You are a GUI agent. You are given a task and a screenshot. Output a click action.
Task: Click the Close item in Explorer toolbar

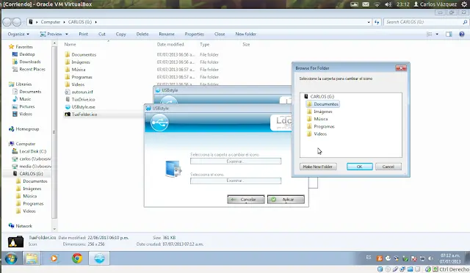pos(220,34)
